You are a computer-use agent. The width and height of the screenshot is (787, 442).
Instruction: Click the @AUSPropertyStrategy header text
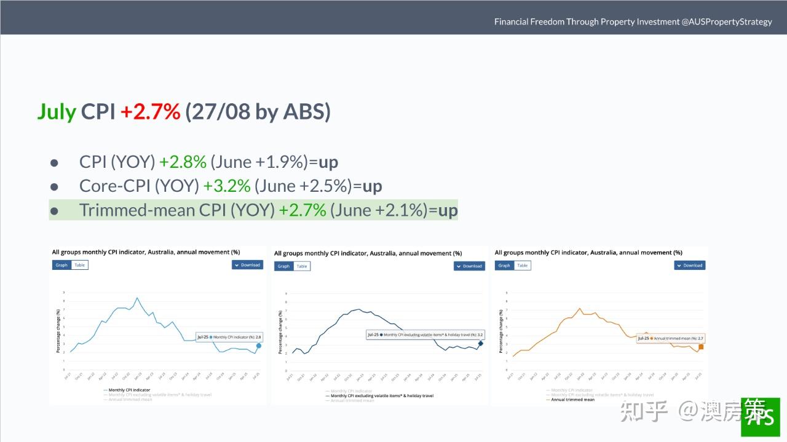coord(726,22)
